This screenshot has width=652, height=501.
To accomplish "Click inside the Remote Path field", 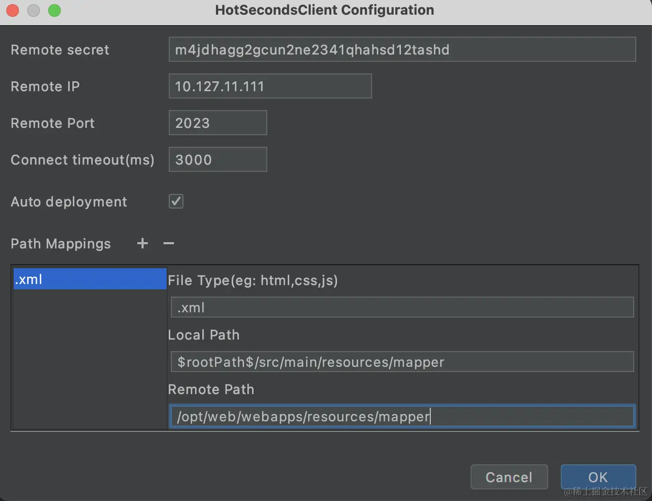I will tap(402, 417).
